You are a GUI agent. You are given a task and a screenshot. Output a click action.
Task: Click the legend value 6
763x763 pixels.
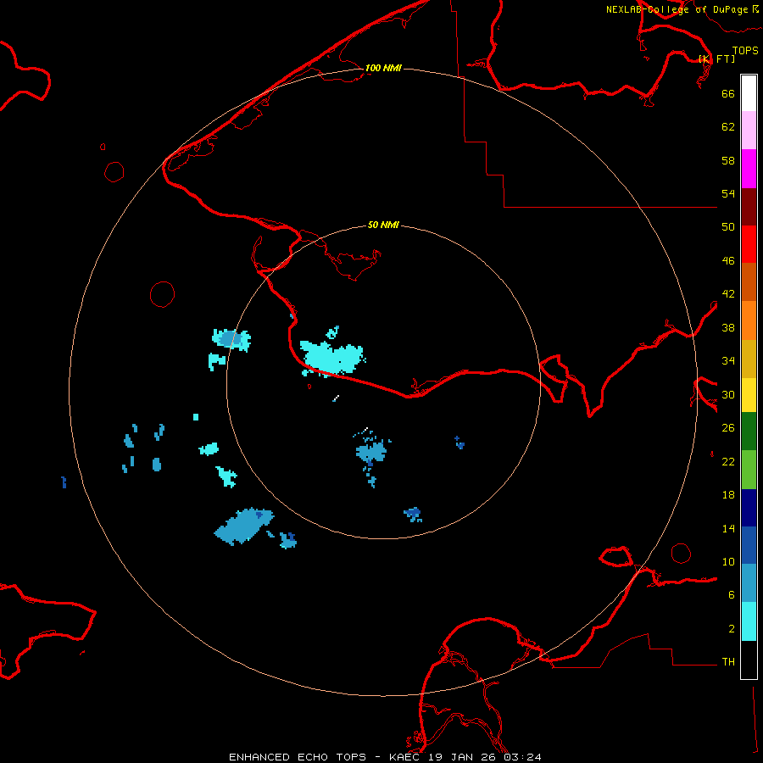coord(731,595)
